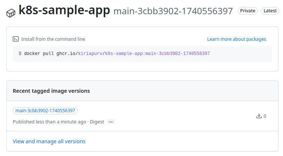Click kiriapurv in the docker pull command
Image resolution: width=283 pixels, height=156 pixels.
[90, 53]
